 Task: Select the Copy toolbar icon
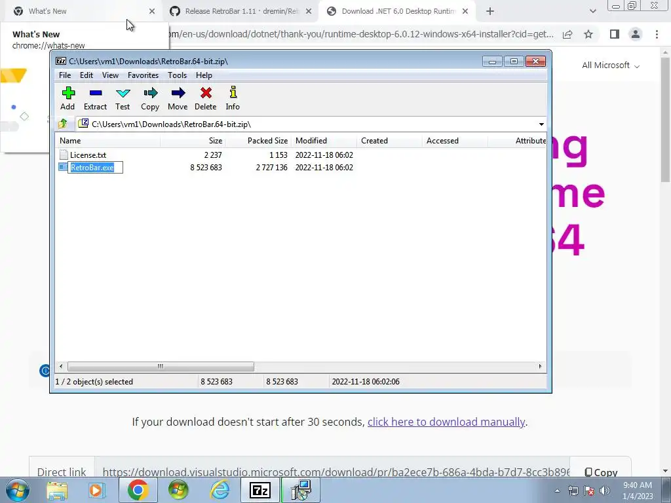point(150,98)
